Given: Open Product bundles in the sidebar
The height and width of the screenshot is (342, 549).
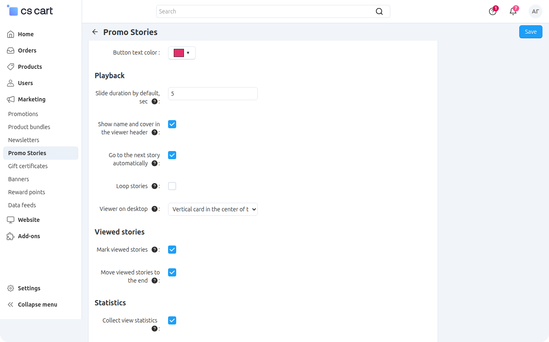Looking at the screenshot, I should tap(29, 127).
